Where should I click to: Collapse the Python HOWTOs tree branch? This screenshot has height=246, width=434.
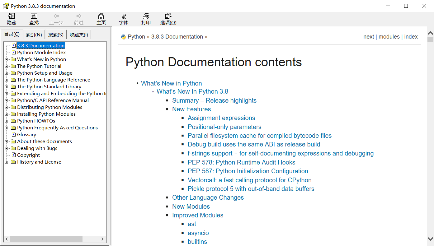coord(7,121)
